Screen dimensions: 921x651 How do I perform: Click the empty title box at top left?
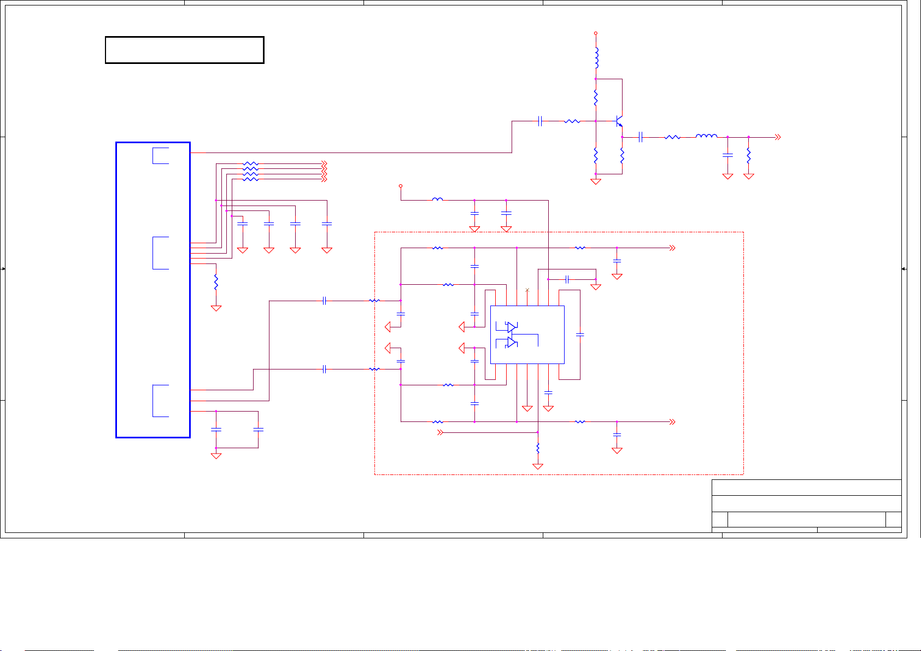tap(185, 50)
